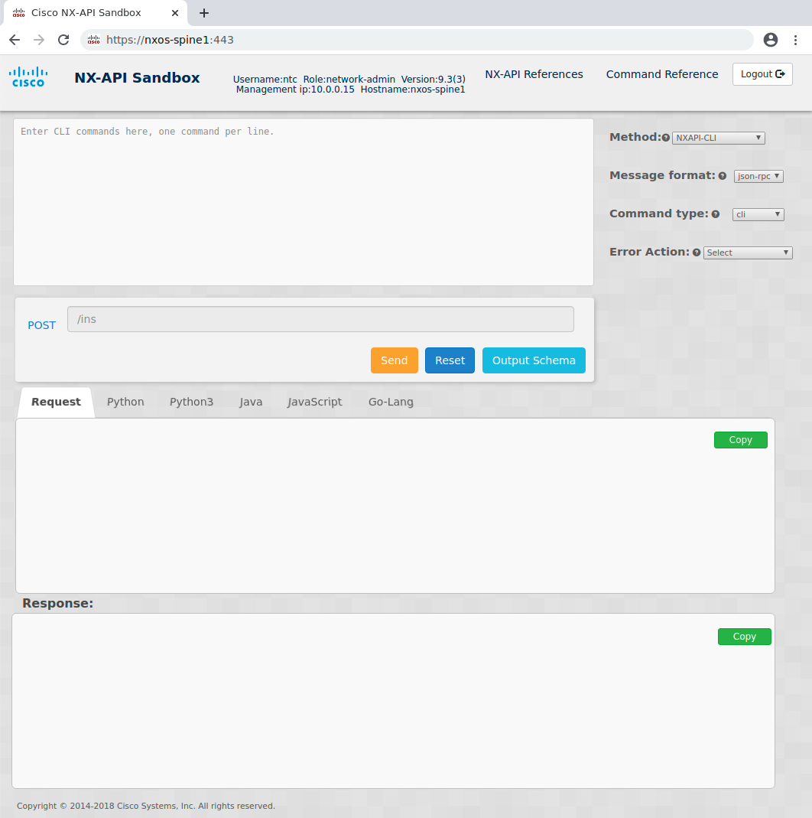Open the Message format json-rpc dropdown
Viewport: 812px width, 818px height.
[x=758, y=176]
